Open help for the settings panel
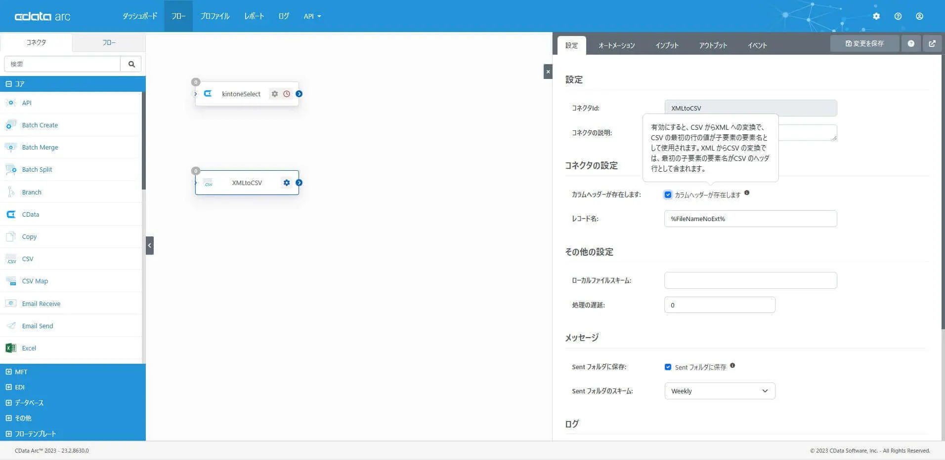The height and width of the screenshot is (460, 945). coord(911,43)
